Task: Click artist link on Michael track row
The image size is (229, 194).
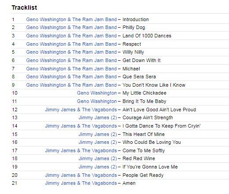Action: coord(71,69)
